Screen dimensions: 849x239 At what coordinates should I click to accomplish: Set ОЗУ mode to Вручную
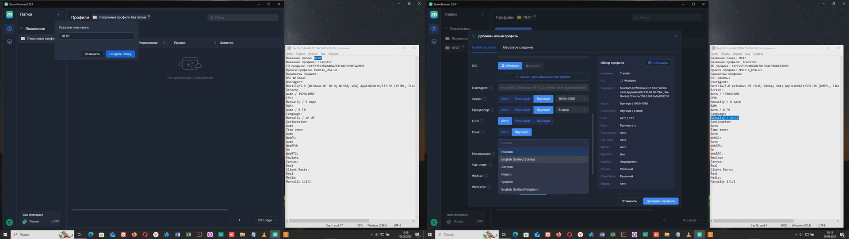(543, 121)
